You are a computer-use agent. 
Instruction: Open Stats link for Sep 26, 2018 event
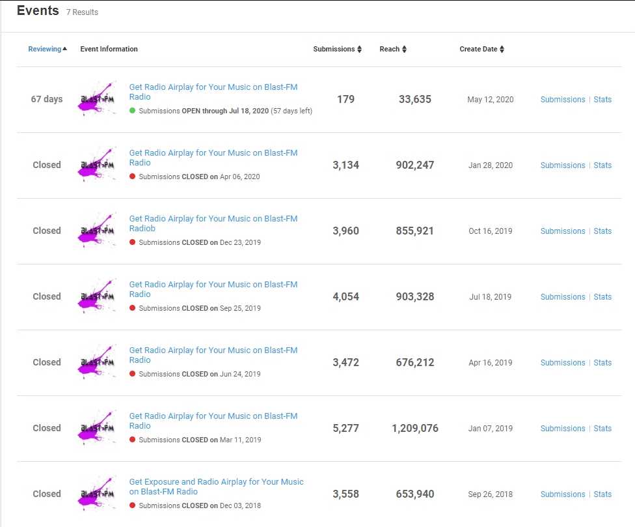click(x=602, y=494)
